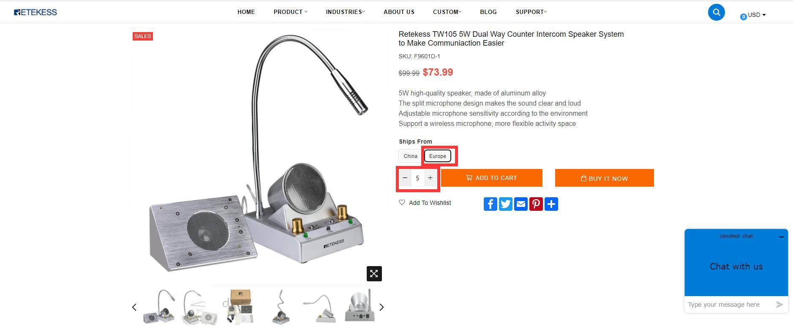This screenshot has height=332, width=793.
Task: Send chat message arrow icon
Action: (779, 305)
